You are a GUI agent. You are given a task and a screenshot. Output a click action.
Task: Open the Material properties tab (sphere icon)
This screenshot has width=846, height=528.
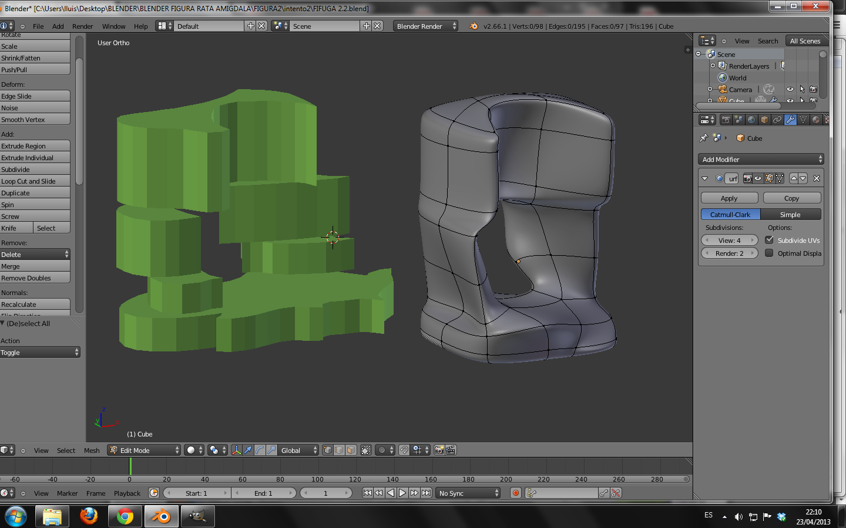tap(816, 120)
